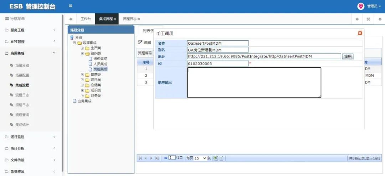
Task: Open the settings gear icon
Action: [380, 19]
